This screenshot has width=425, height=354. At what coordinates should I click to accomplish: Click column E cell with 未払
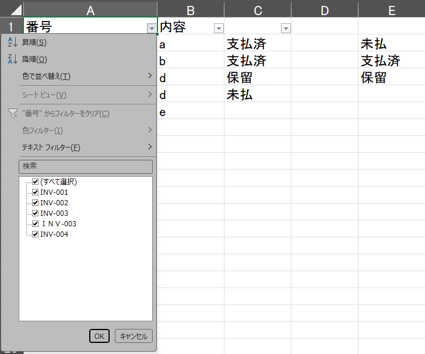392,43
